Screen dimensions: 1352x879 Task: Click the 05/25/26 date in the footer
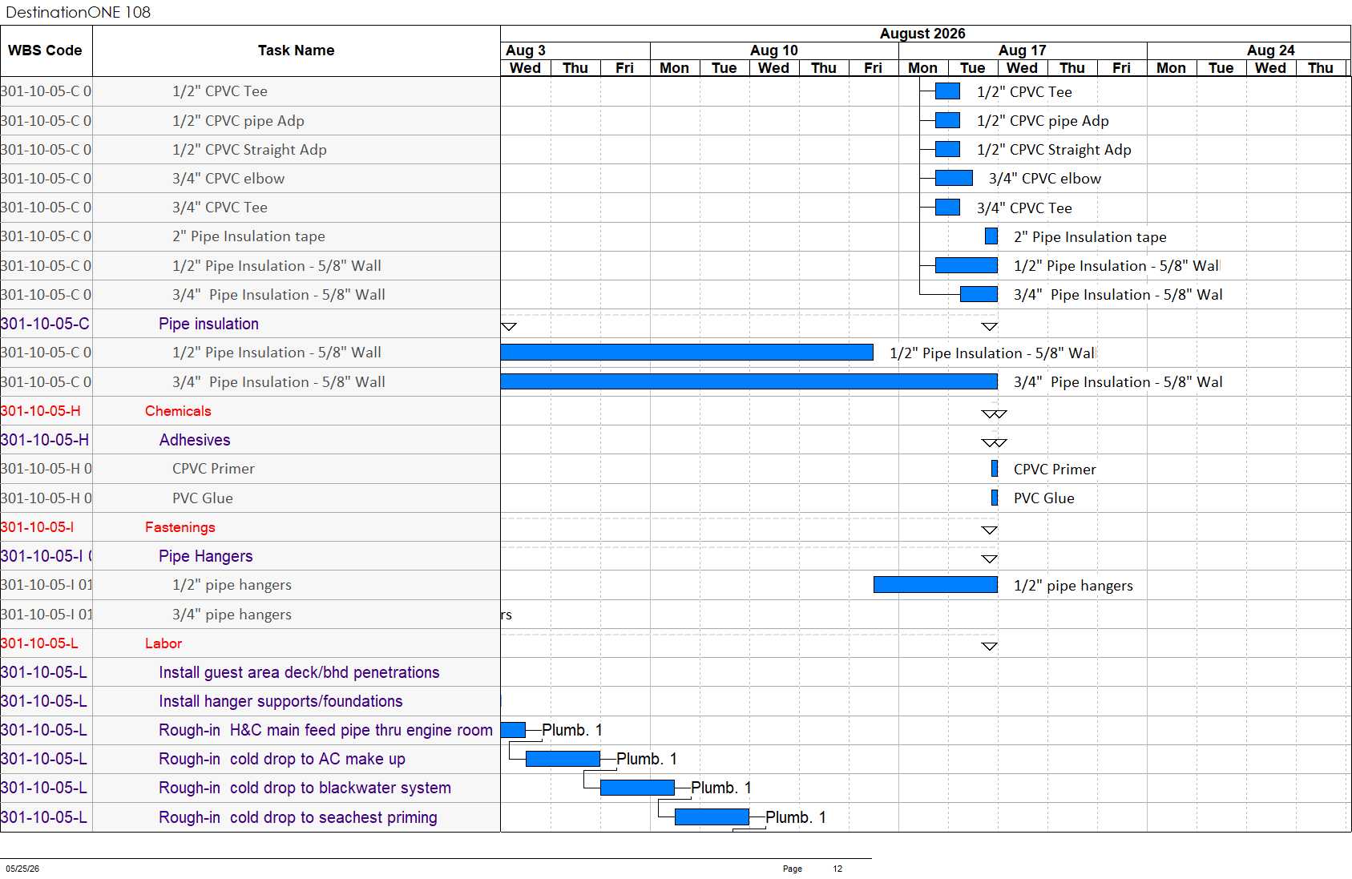point(22,869)
